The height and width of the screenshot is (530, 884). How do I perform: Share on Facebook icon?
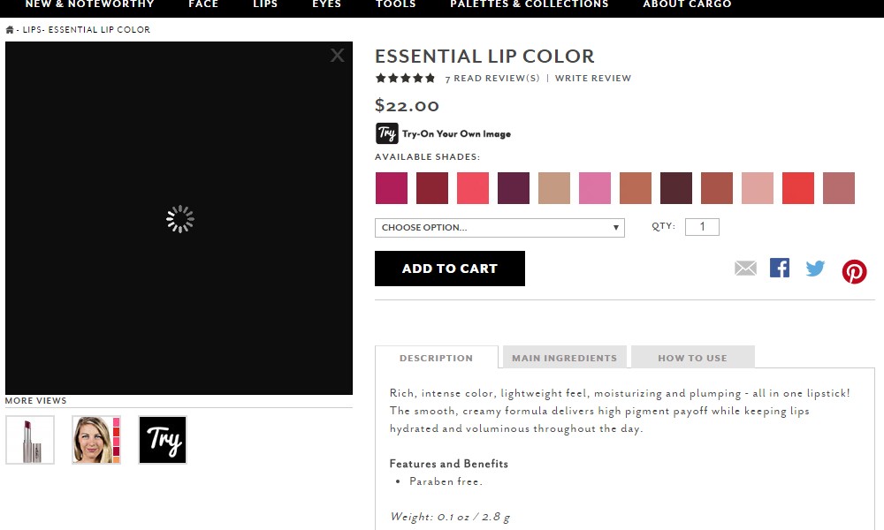[780, 268]
